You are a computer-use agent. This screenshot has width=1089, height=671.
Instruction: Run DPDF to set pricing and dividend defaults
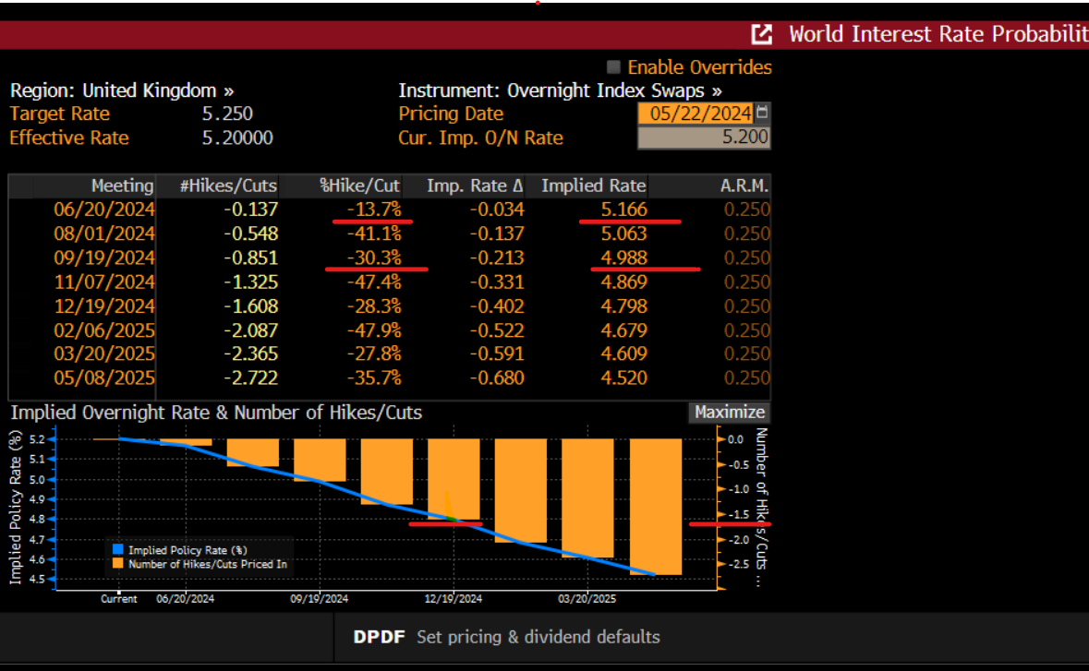point(380,636)
